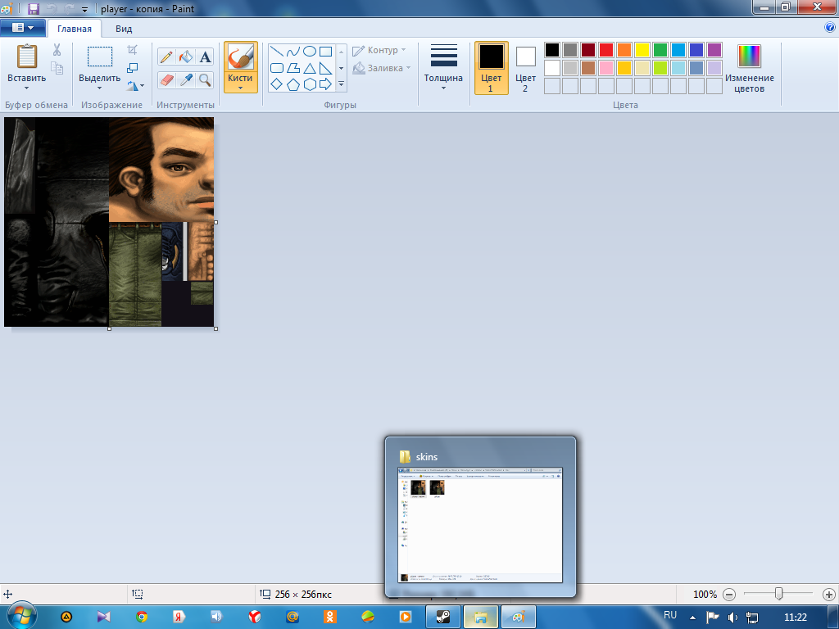Click the Steam taskbar icon
The height and width of the screenshot is (629, 839).
click(443, 617)
